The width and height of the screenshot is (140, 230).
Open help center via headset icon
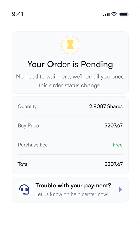pos(24,189)
